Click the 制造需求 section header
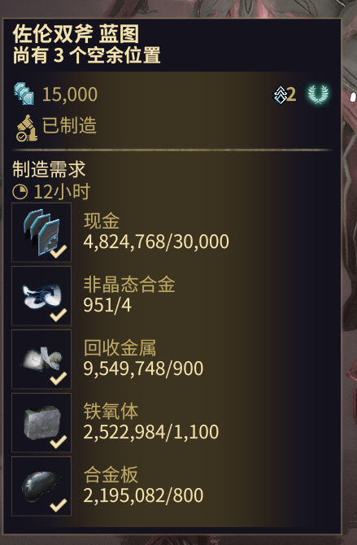 [49, 169]
